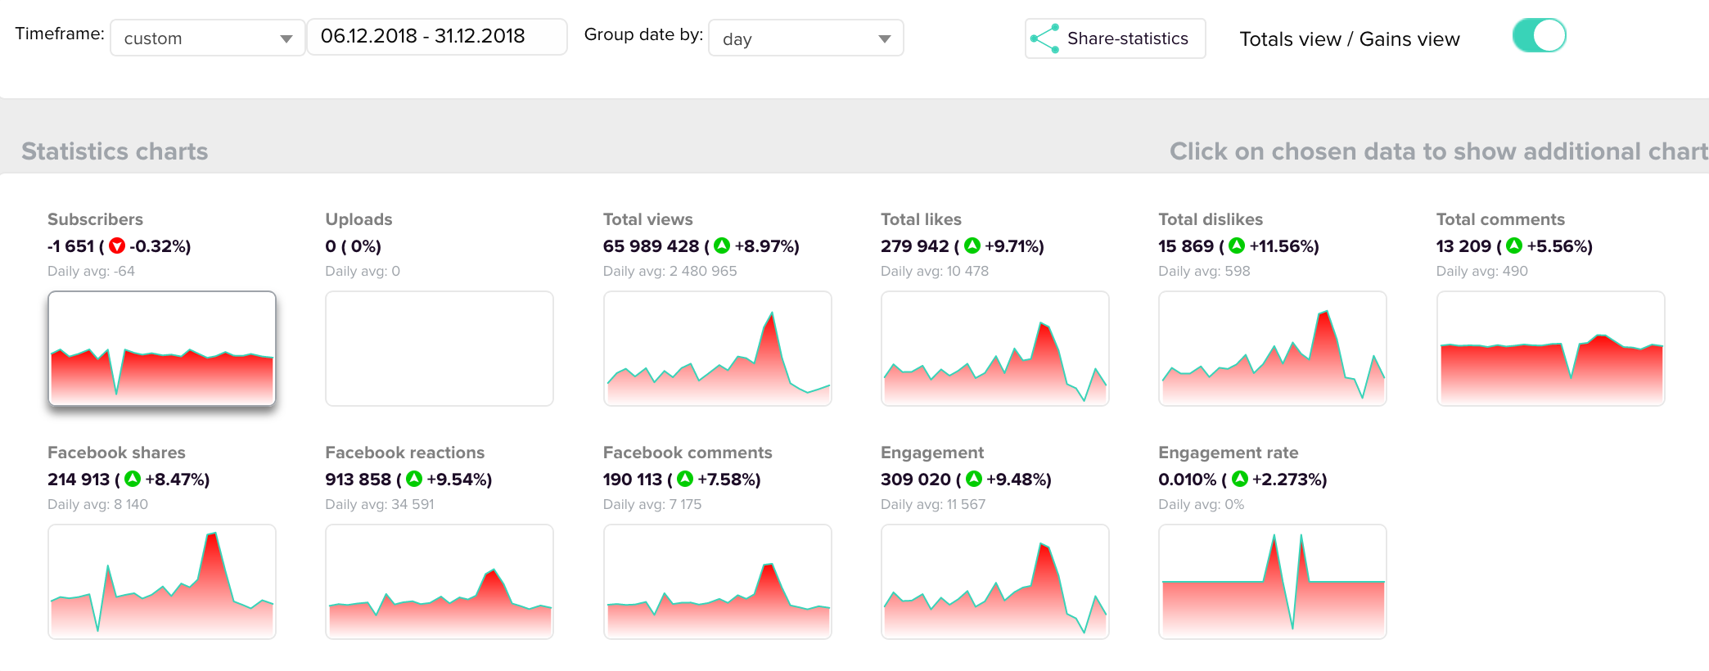Image resolution: width=1709 pixels, height=671 pixels.
Task: Open the Group date by day dropdown
Action: click(x=806, y=38)
